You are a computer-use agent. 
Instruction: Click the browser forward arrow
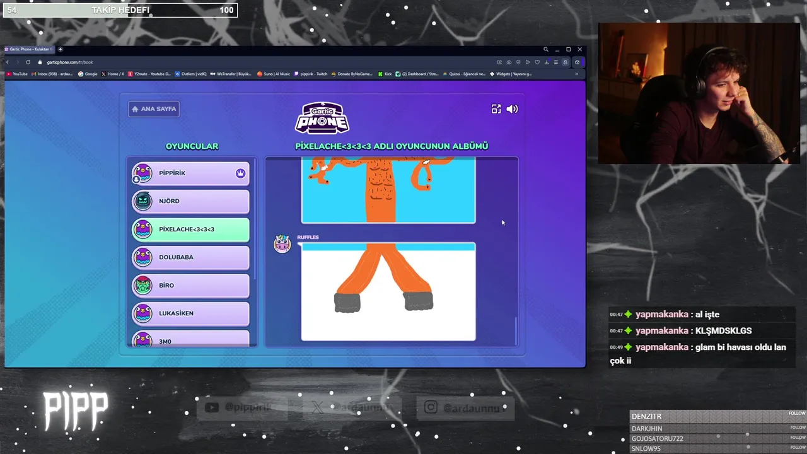pos(18,62)
